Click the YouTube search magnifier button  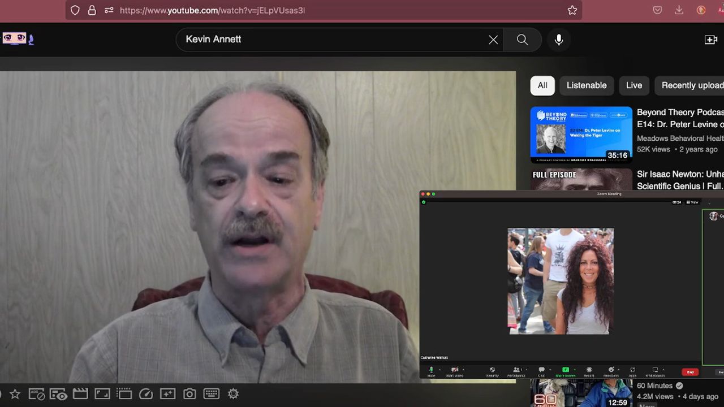[x=522, y=40]
